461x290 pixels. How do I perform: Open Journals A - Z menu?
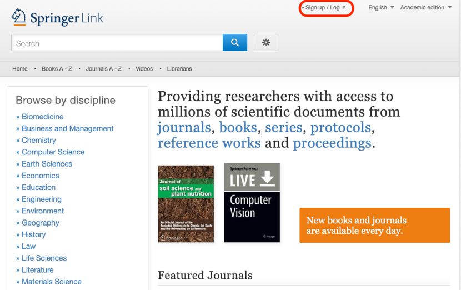[x=104, y=69]
